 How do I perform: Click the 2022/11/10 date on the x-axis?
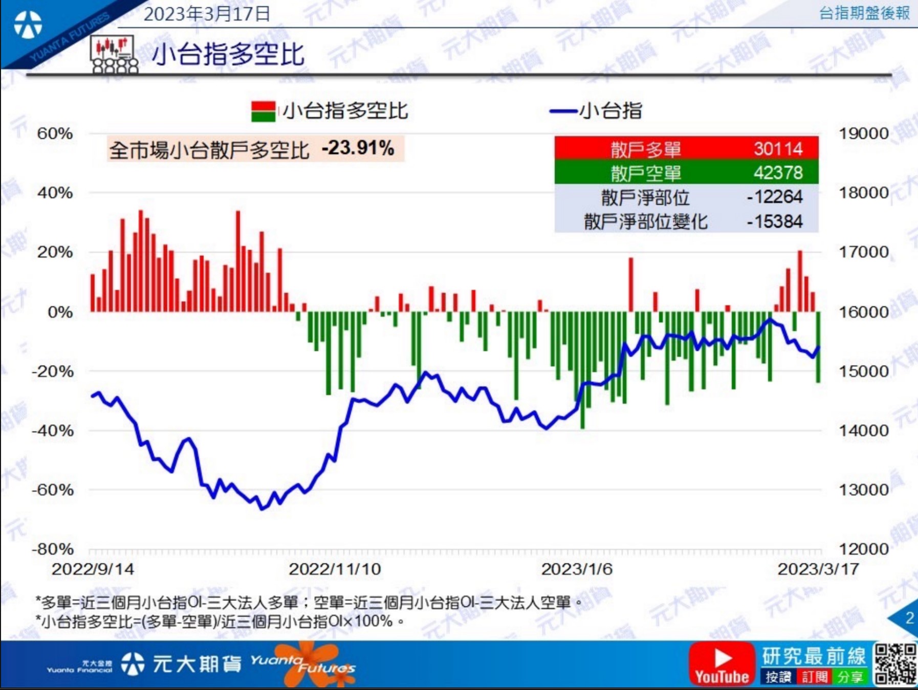click(x=335, y=569)
